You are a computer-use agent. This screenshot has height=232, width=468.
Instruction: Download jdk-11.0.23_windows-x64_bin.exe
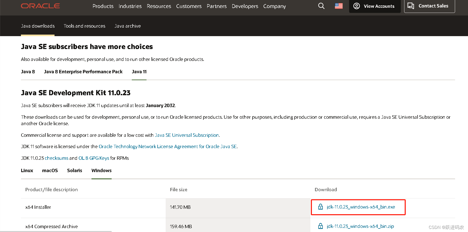(x=361, y=207)
